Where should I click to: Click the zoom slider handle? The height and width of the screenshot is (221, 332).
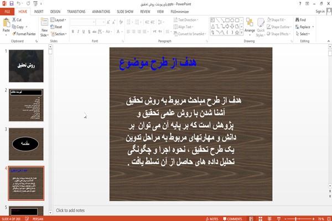coord(296,219)
